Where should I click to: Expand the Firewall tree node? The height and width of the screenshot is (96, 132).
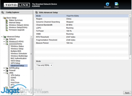[4, 71]
